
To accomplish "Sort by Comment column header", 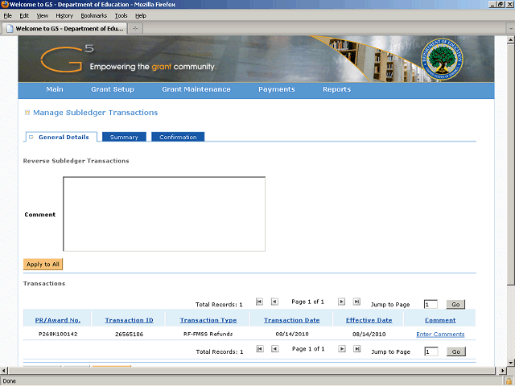I will tap(440, 320).
